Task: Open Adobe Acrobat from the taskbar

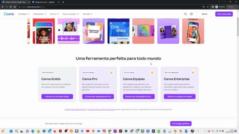Action: 60,131
